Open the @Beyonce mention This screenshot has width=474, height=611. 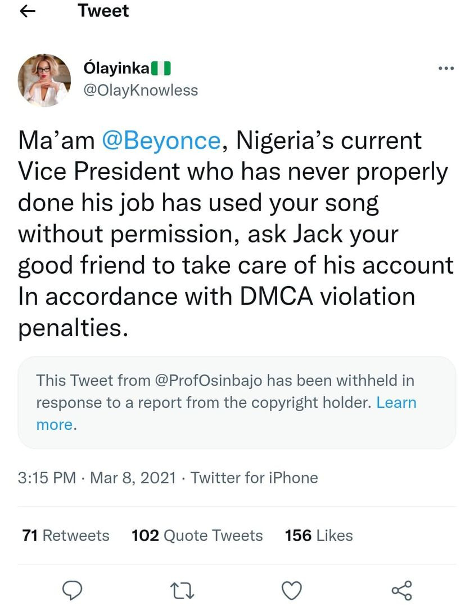163,140
